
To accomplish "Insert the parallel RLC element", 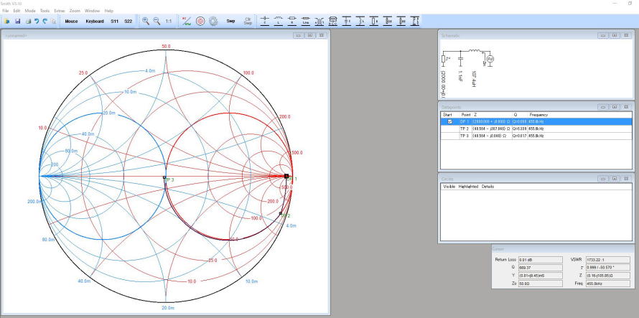I will point(333,21).
